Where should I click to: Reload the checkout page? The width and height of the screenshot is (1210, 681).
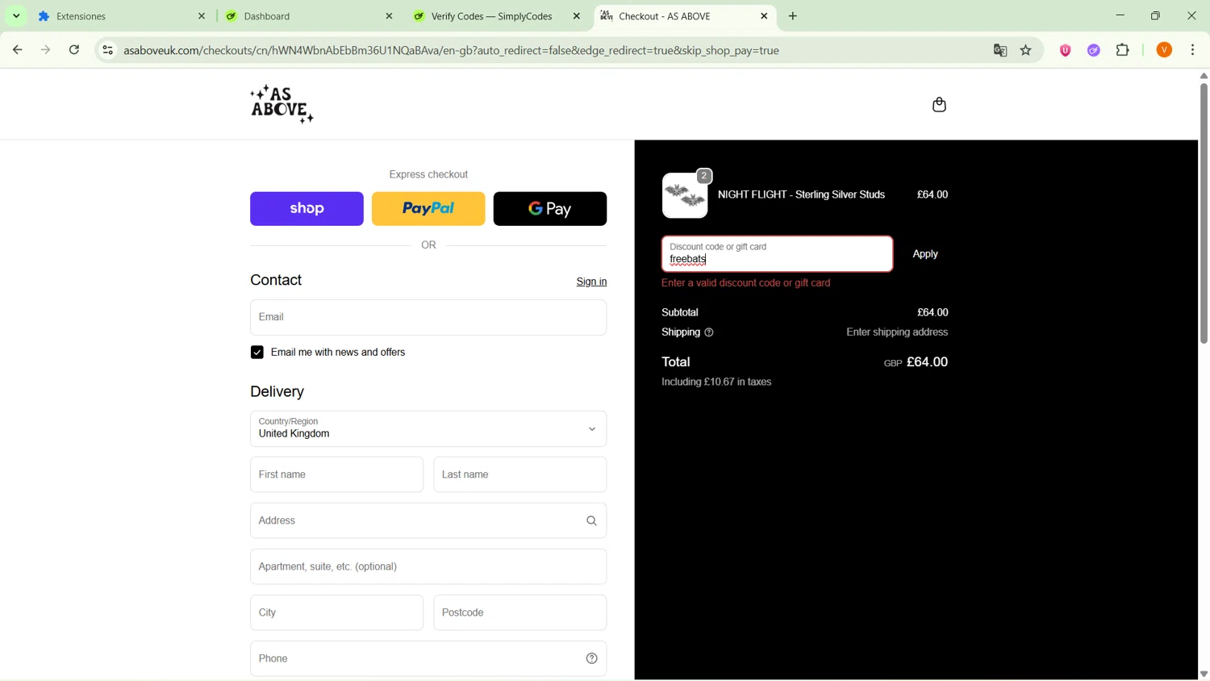point(74,50)
